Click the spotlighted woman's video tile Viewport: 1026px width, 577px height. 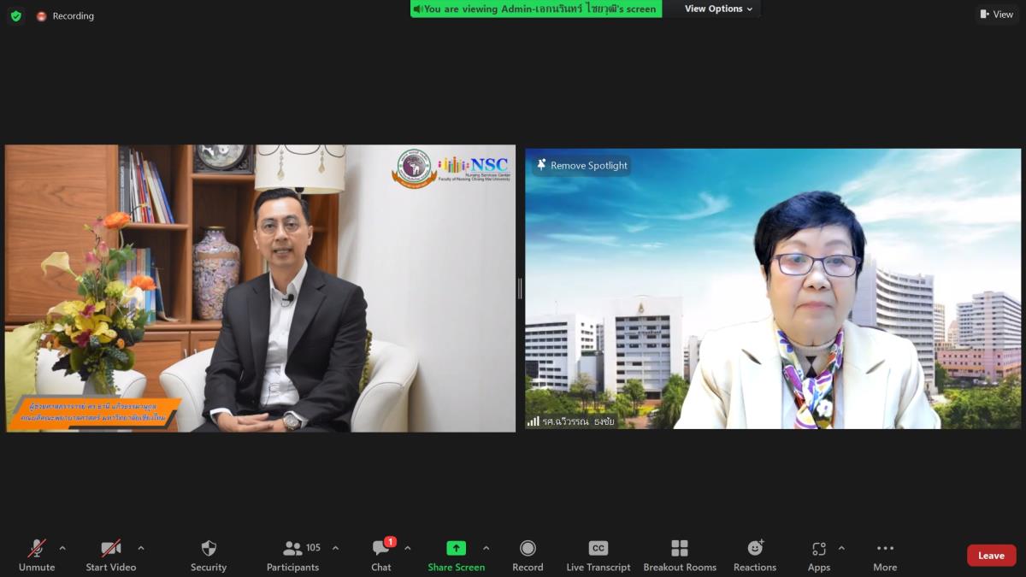773,288
